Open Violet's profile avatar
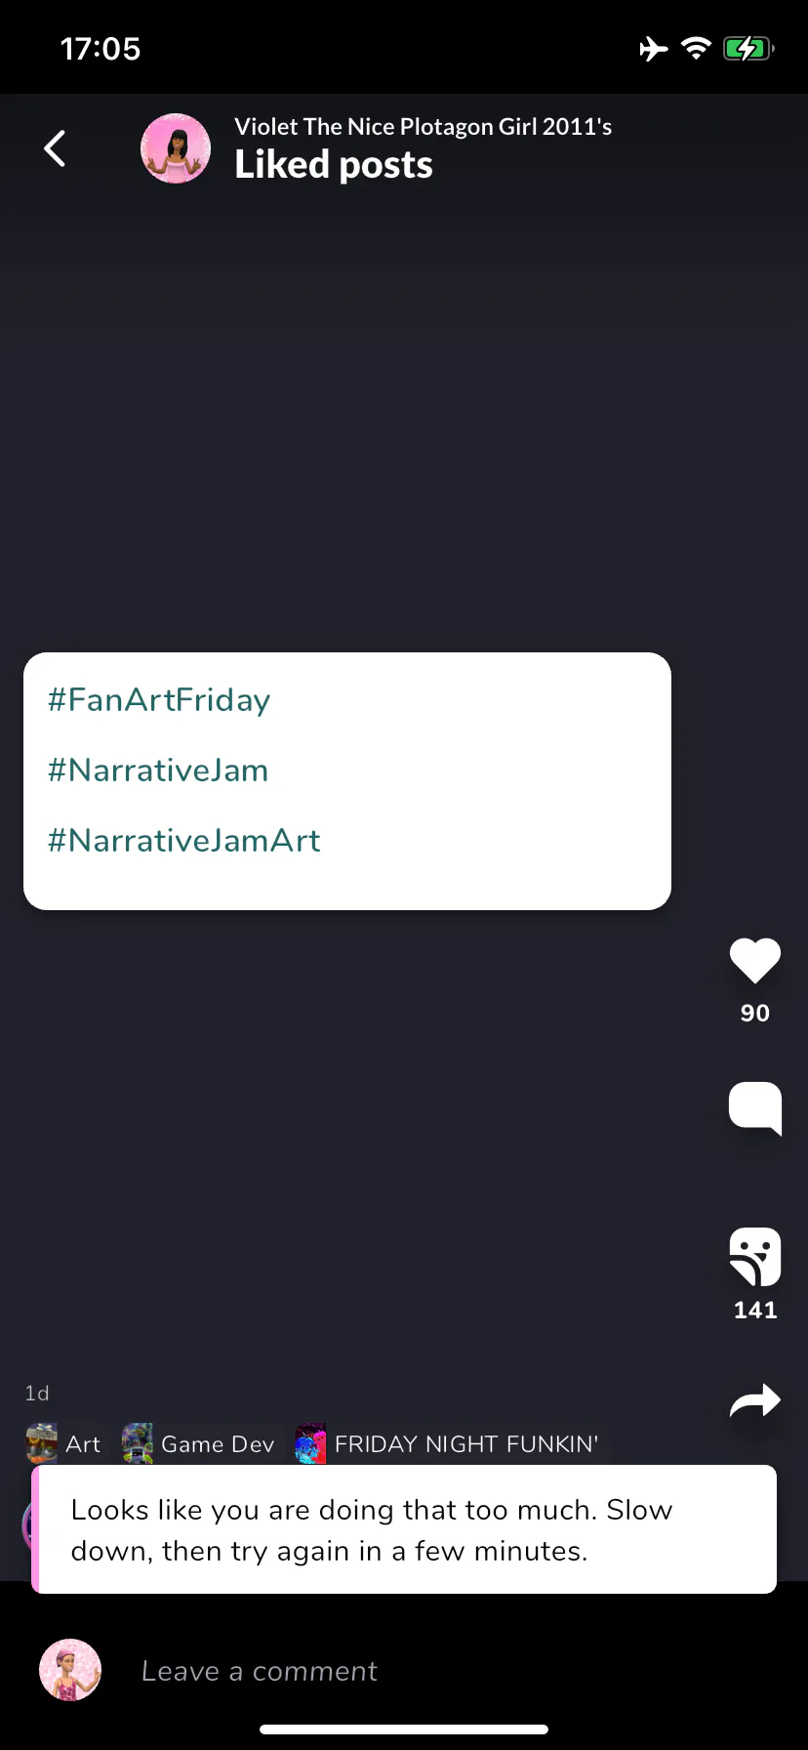This screenshot has width=808, height=1750. 176,148
